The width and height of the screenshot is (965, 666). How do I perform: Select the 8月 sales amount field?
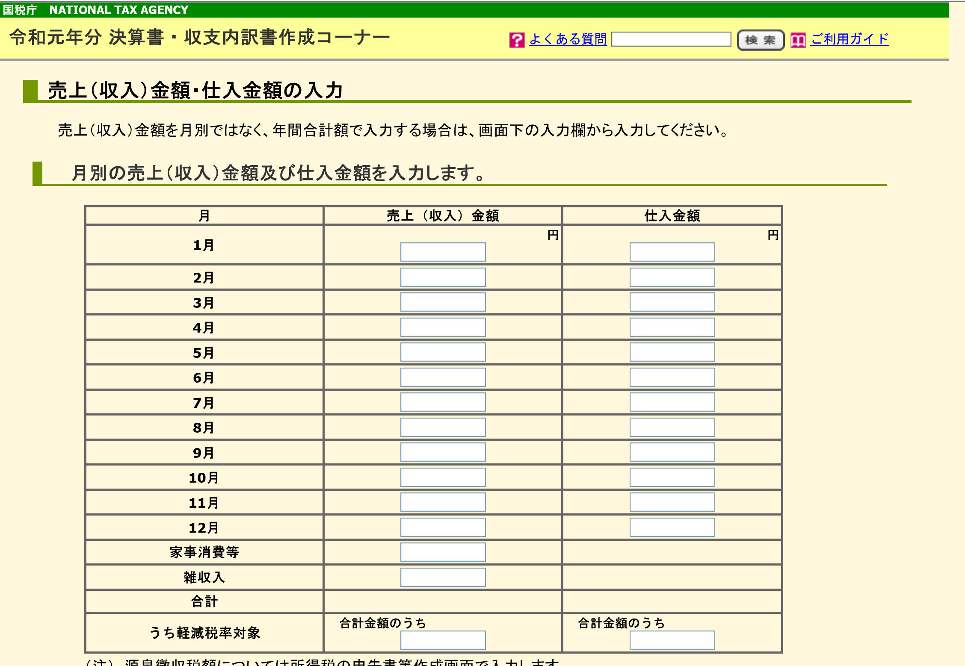coord(443,427)
